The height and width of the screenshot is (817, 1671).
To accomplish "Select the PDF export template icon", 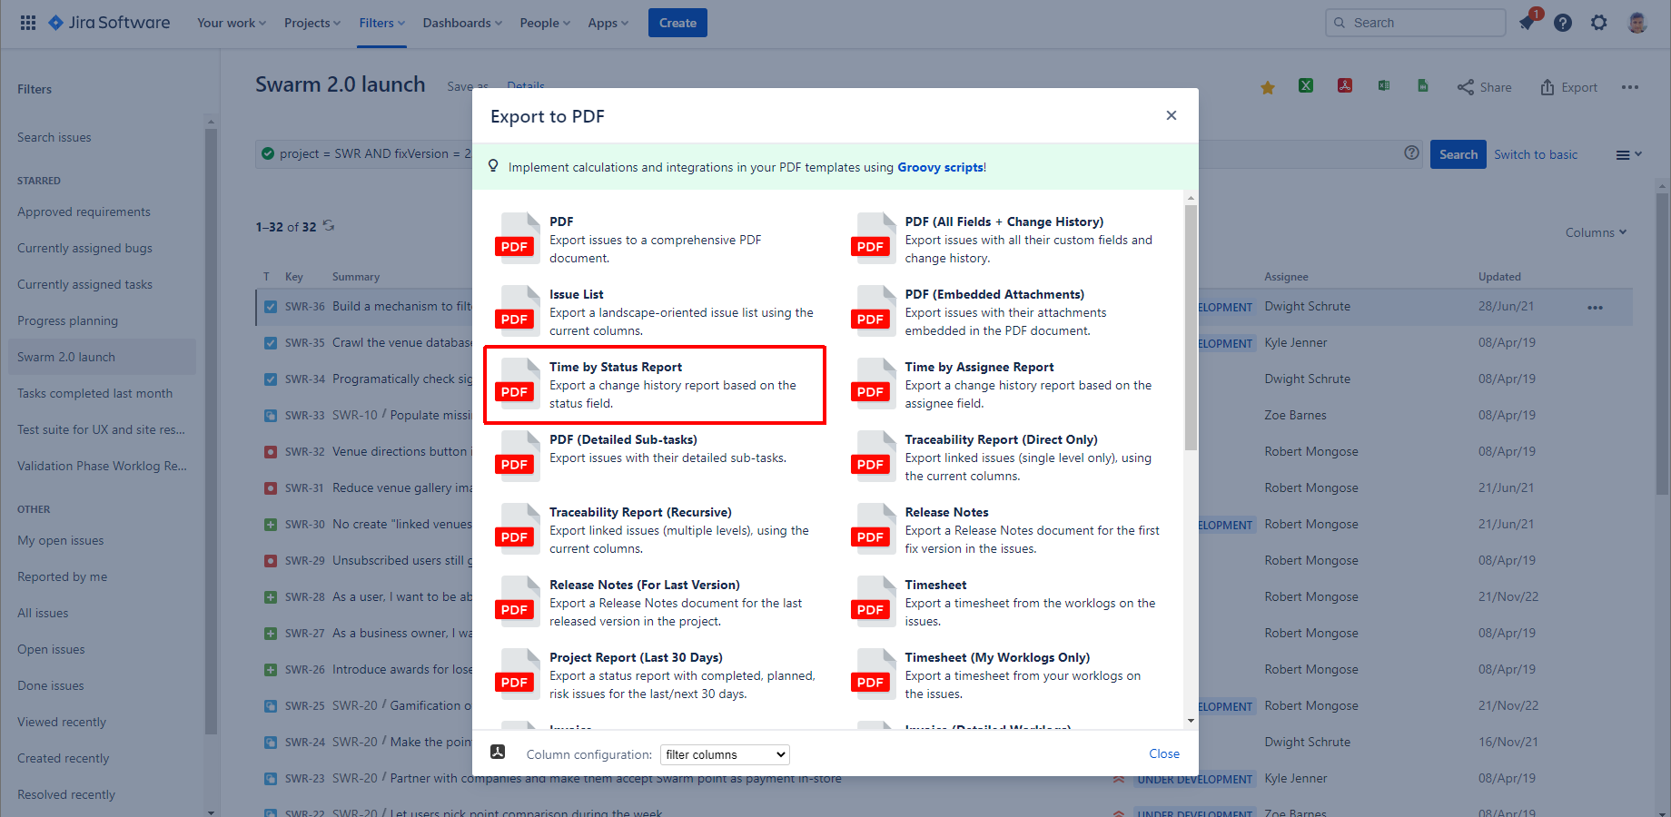I will click(x=518, y=238).
